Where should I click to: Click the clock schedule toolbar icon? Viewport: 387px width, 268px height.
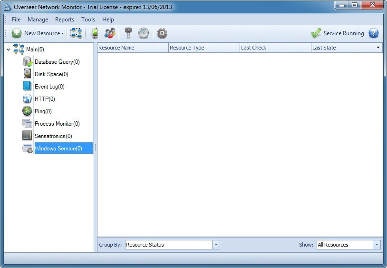point(144,33)
